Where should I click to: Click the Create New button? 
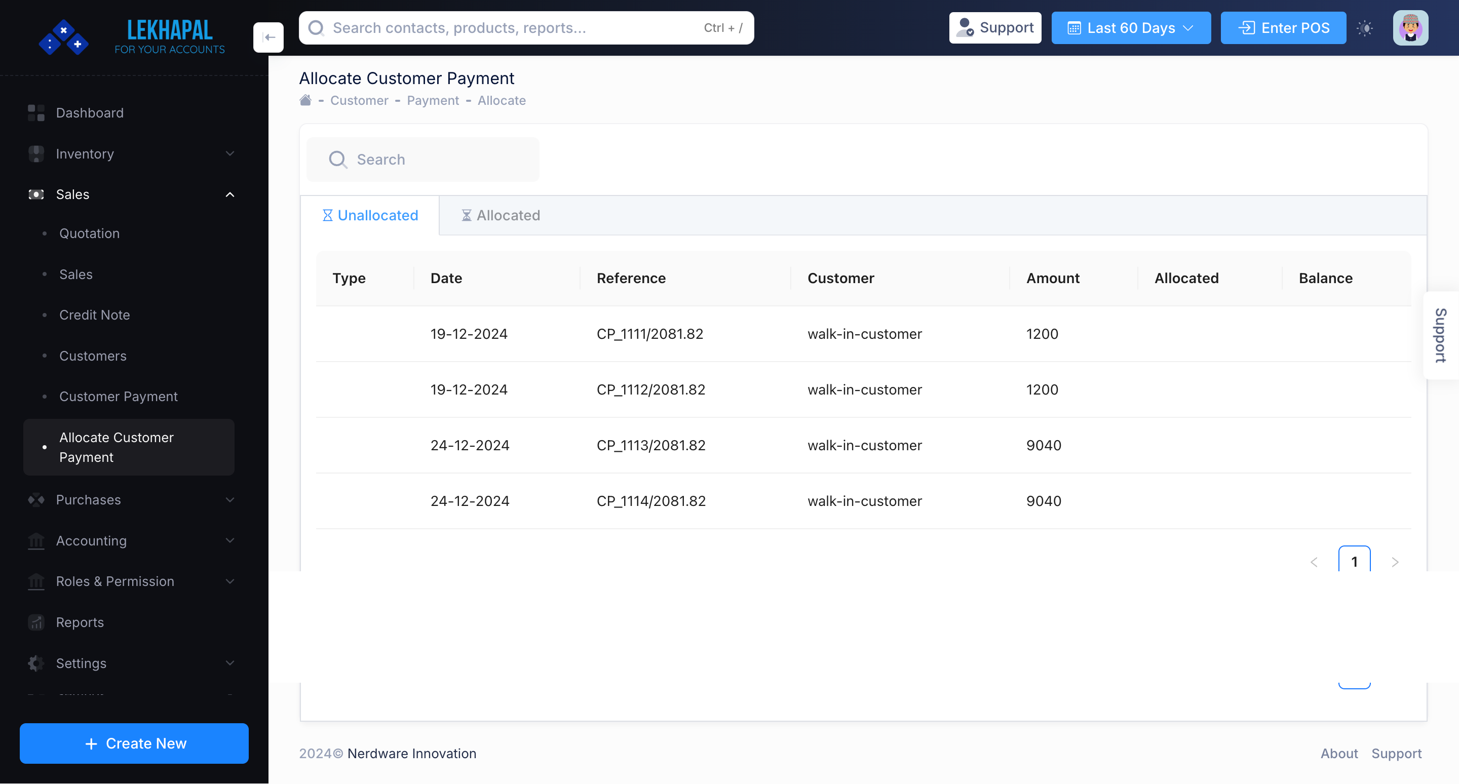[x=134, y=743]
